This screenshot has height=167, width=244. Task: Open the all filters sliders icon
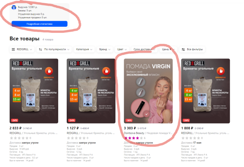pos(183,49)
